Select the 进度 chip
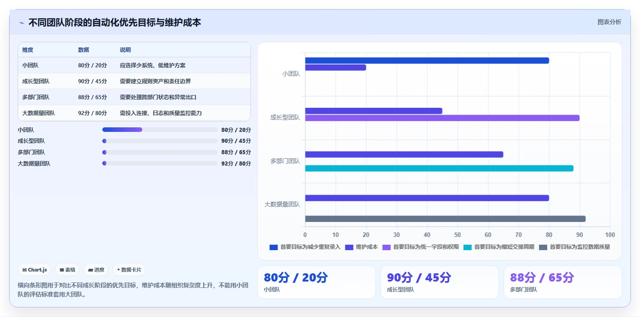The width and height of the screenshot is (640, 317). tap(96, 270)
